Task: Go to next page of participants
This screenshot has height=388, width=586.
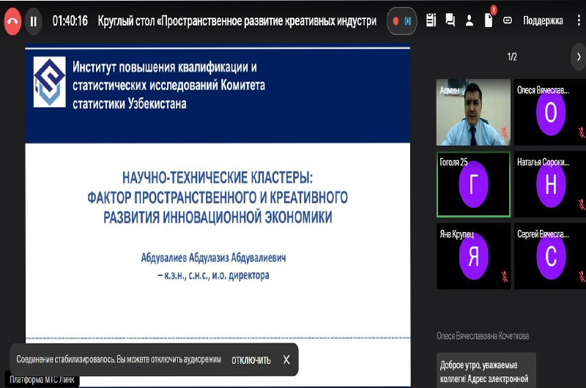Action: pos(579,56)
